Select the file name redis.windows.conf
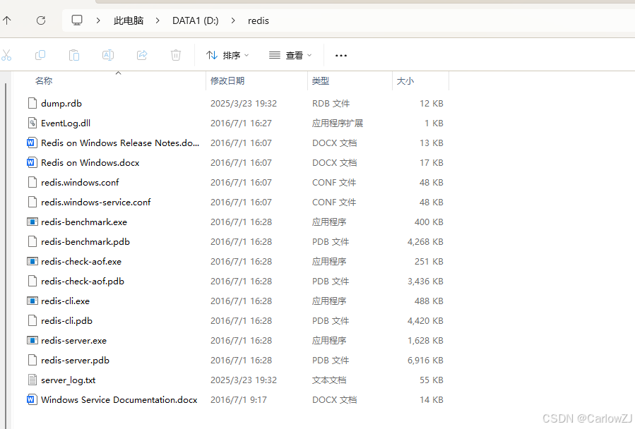635x429 pixels. (80, 183)
